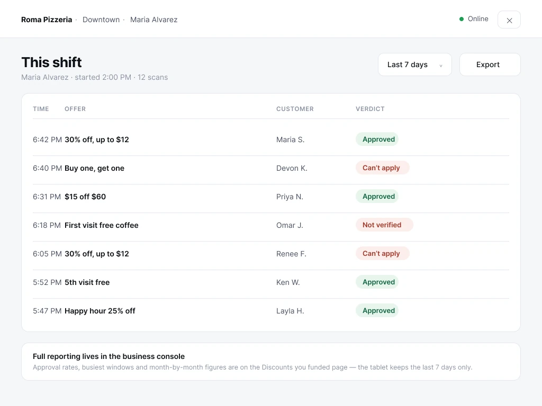Click customer Layla H.
This screenshot has height=406, width=542.
[x=290, y=311]
